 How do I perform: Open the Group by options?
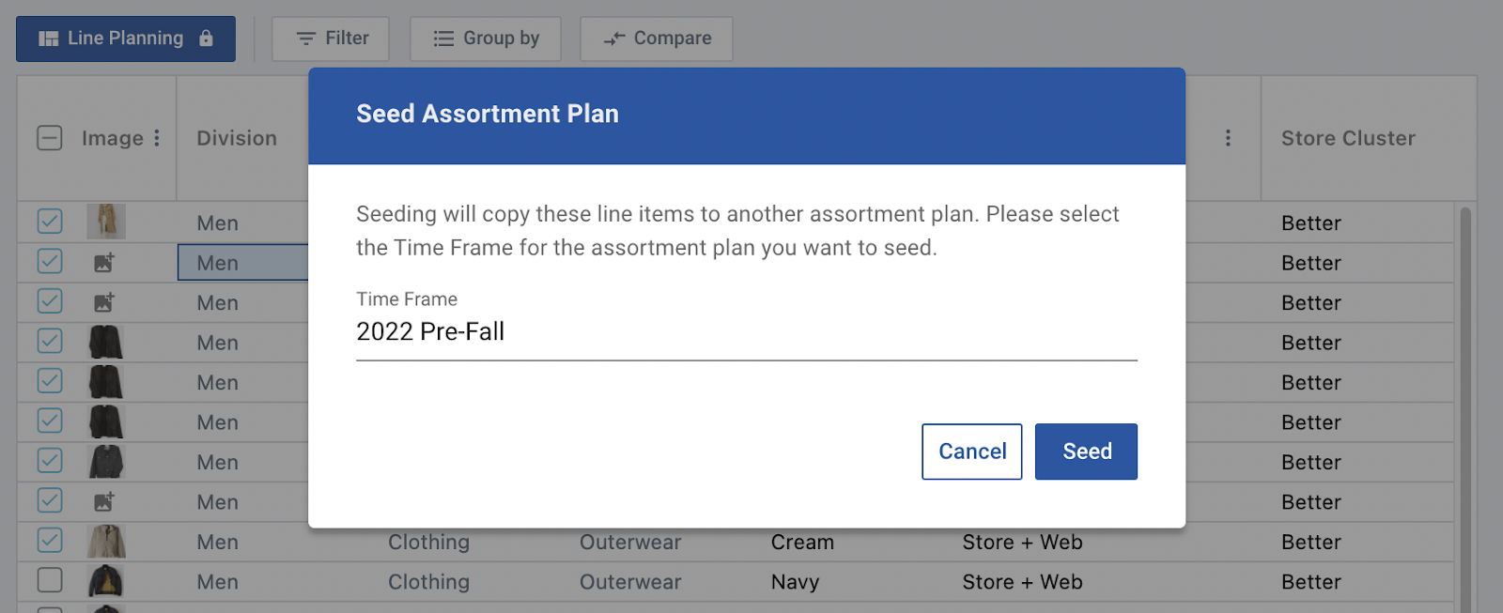[486, 38]
